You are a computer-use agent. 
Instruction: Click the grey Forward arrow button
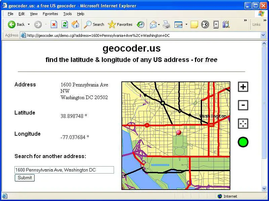coord(38,24)
